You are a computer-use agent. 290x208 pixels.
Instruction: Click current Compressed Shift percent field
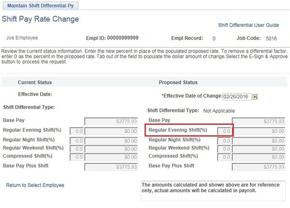point(77,157)
